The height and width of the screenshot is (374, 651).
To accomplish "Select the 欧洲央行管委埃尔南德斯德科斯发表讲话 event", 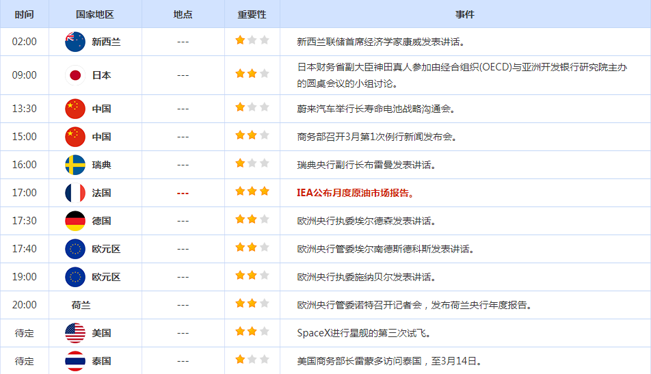I will pyautogui.click(x=386, y=249).
